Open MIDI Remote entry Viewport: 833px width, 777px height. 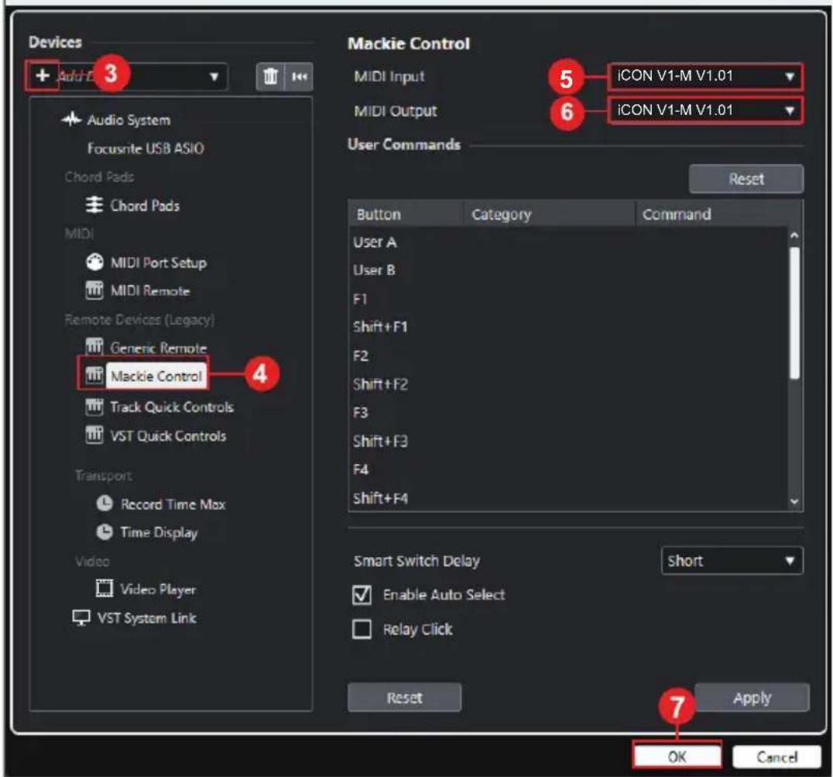pos(150,291)
